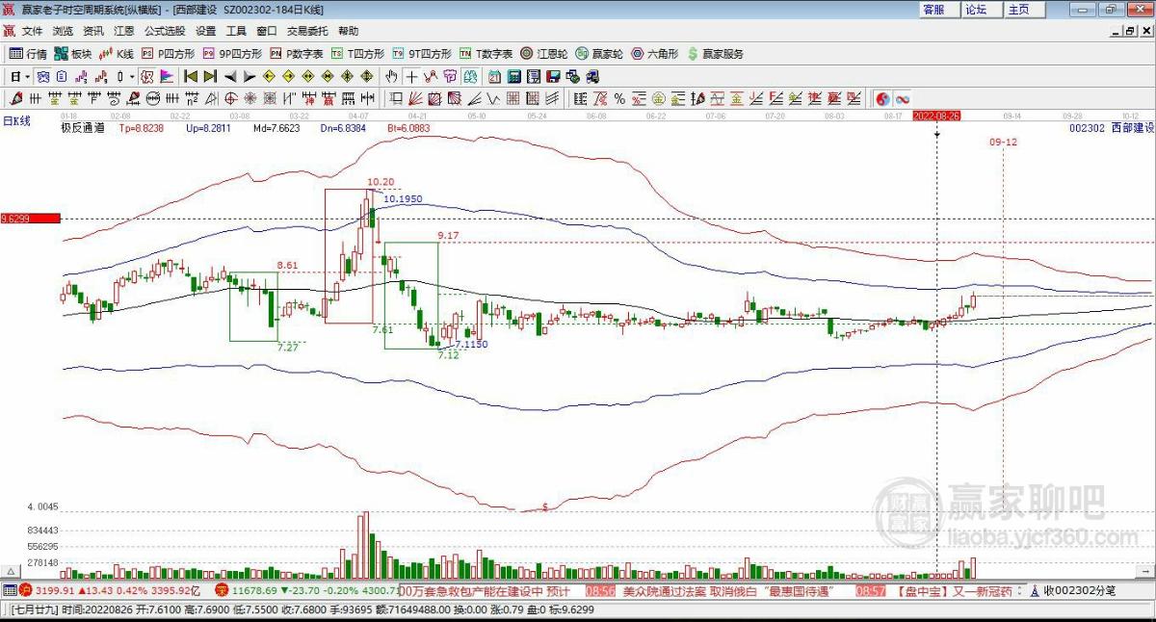This screenshot has height=622, width=1156.
Task: Open the 设置 menu
Action: 205,31
